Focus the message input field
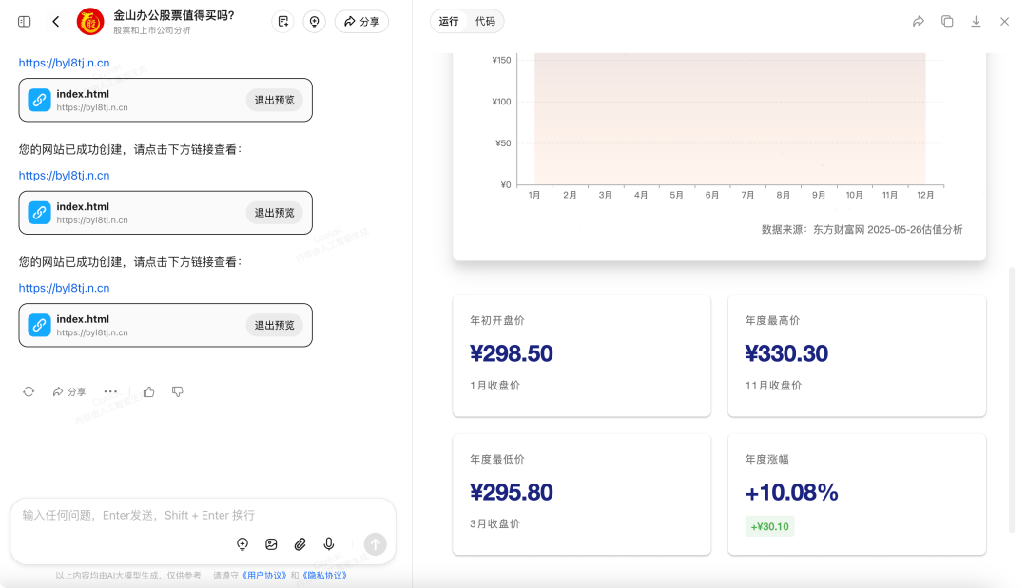 pyautogui.click(x=203, y=516)
